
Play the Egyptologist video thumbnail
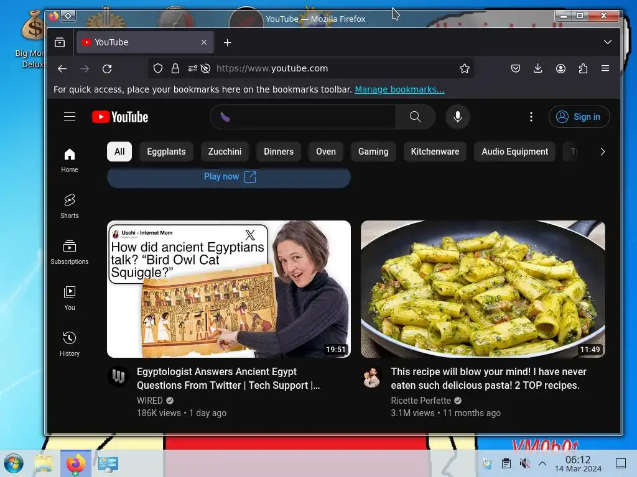coord(229,289)
